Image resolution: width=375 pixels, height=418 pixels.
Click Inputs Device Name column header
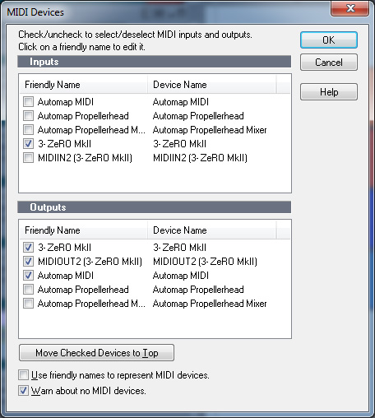coord(212,85)
